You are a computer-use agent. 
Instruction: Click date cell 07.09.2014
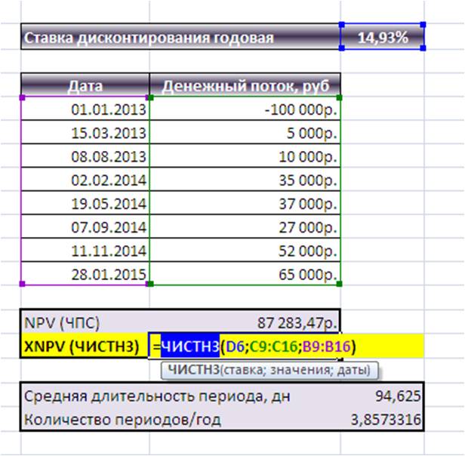85,226
